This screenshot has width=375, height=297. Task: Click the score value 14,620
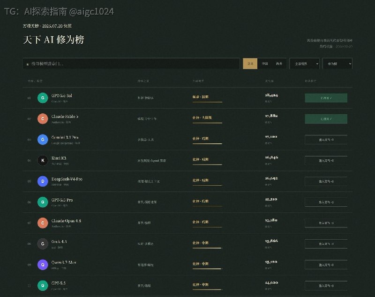pos(271,282)
